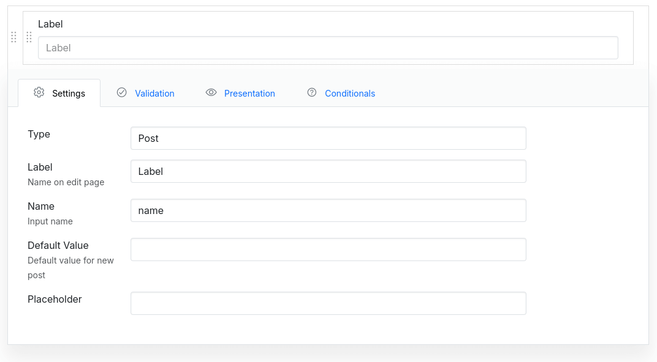
Task: Grab the outer drag handle of the field
Action: click(13, 37)
